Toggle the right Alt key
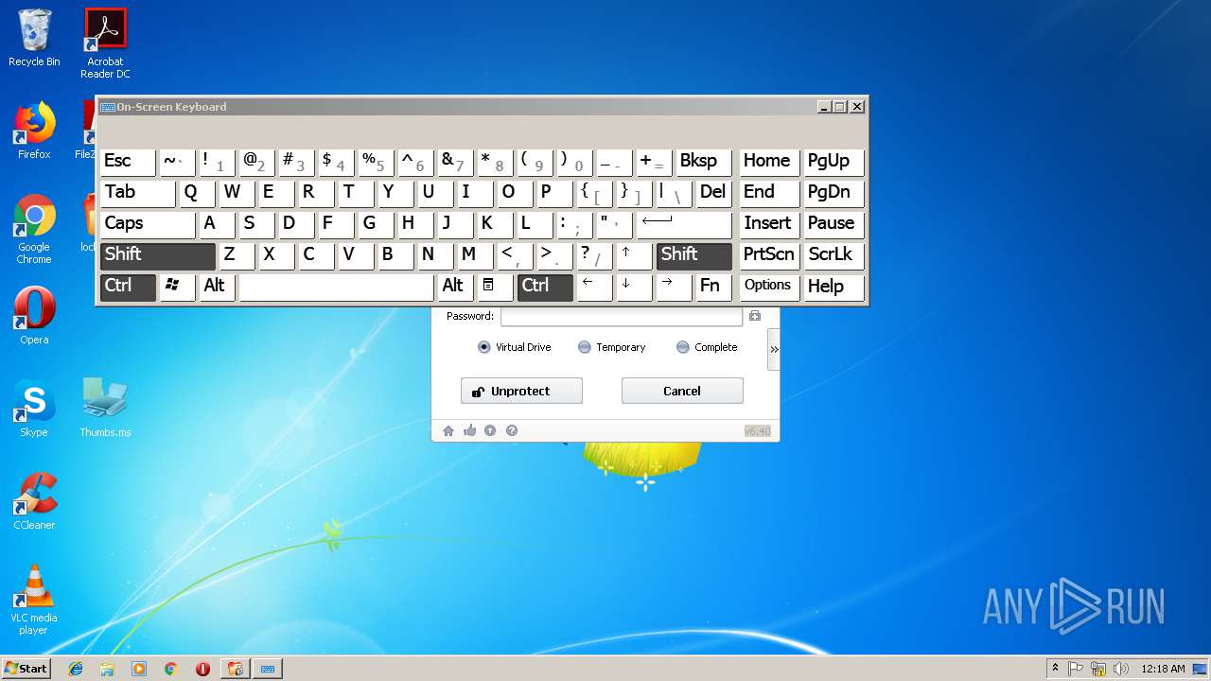This screenshot has height=681, width=1211. 454,287
